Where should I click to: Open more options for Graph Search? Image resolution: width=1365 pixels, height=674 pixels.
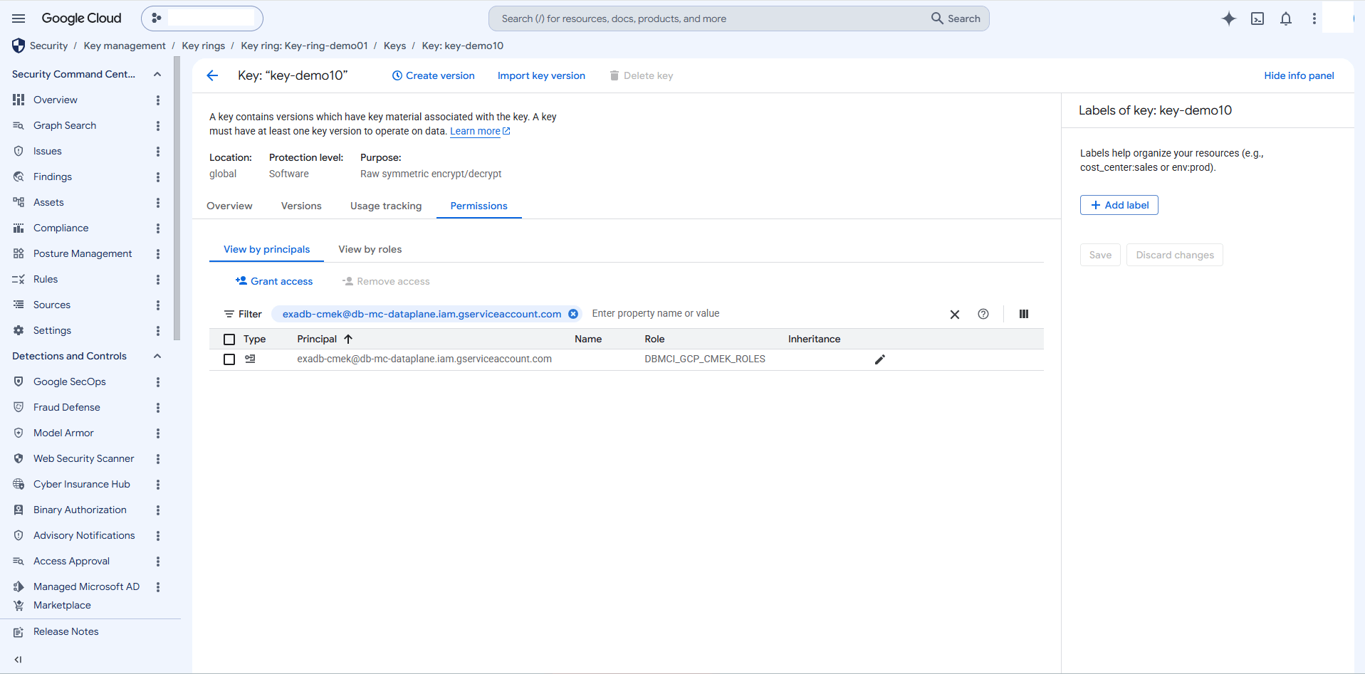coord(158,126)
